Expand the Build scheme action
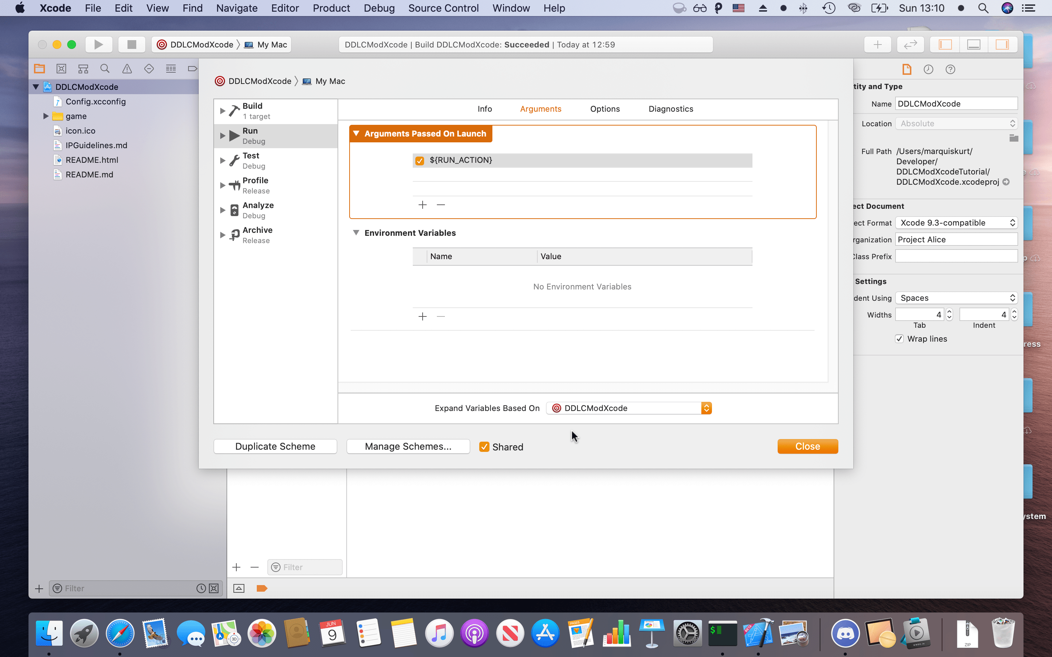1052x657 pixels. pos(222,111)
